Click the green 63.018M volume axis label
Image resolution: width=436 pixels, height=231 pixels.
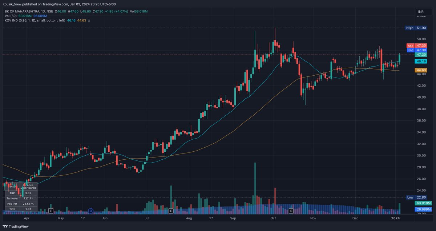point(423,203)
